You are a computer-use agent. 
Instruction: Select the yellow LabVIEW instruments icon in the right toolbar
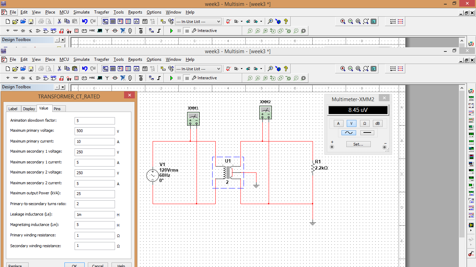tap(471, 225)
